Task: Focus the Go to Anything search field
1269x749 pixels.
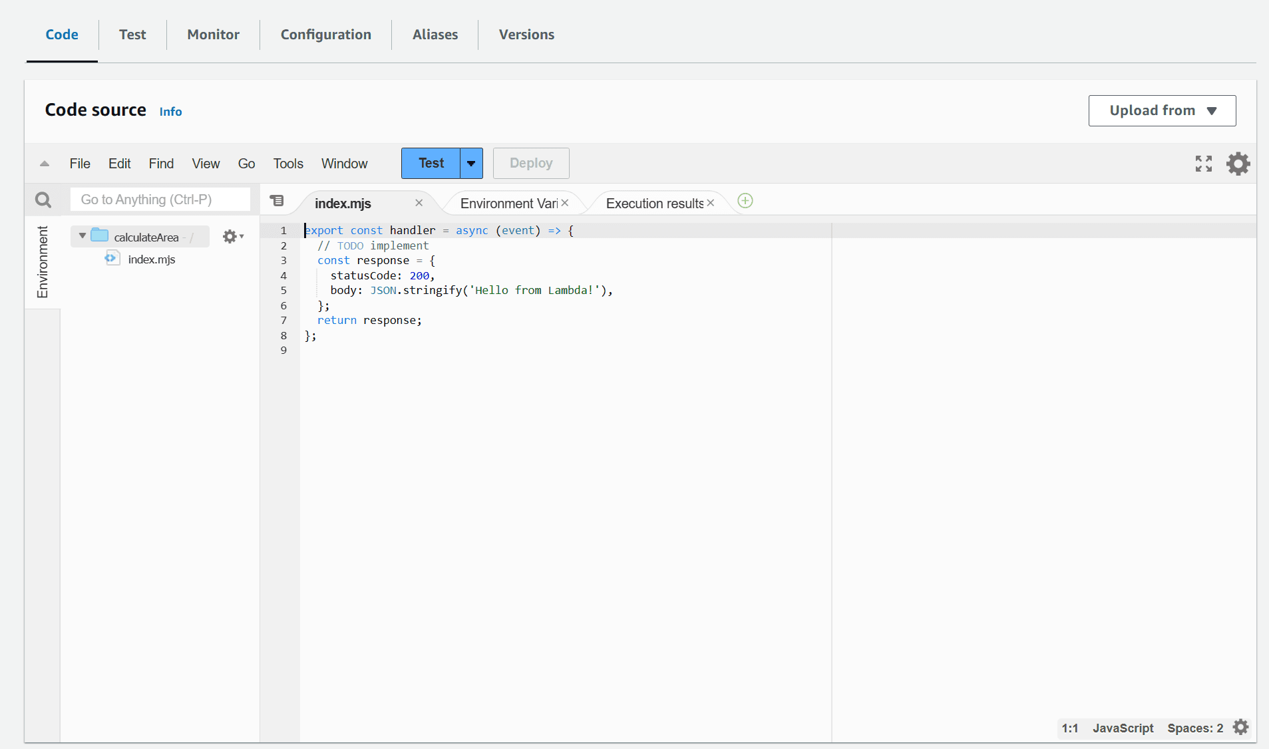Action: click(160, 200)
